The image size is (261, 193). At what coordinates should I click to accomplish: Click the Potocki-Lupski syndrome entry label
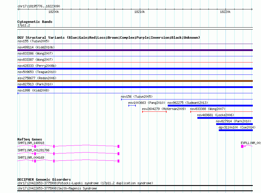[85, 183]
